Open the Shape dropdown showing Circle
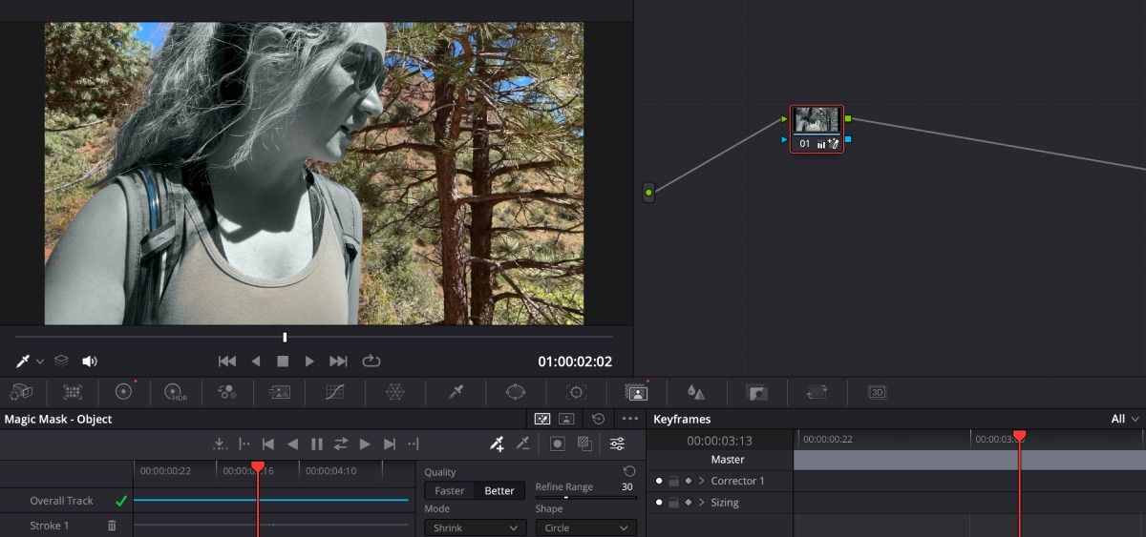 tap(585, 527)
